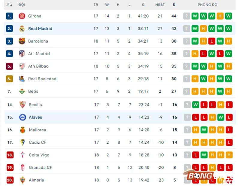
Task: Click the Celta Vigo club crest
Action: coord(22,155)
